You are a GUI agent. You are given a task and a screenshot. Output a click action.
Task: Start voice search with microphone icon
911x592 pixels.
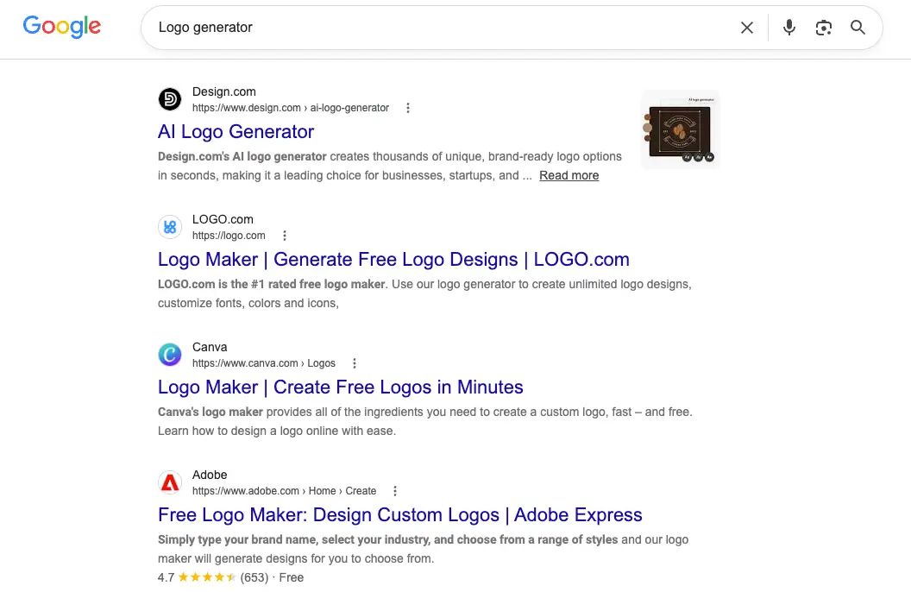tap(788, 28)
